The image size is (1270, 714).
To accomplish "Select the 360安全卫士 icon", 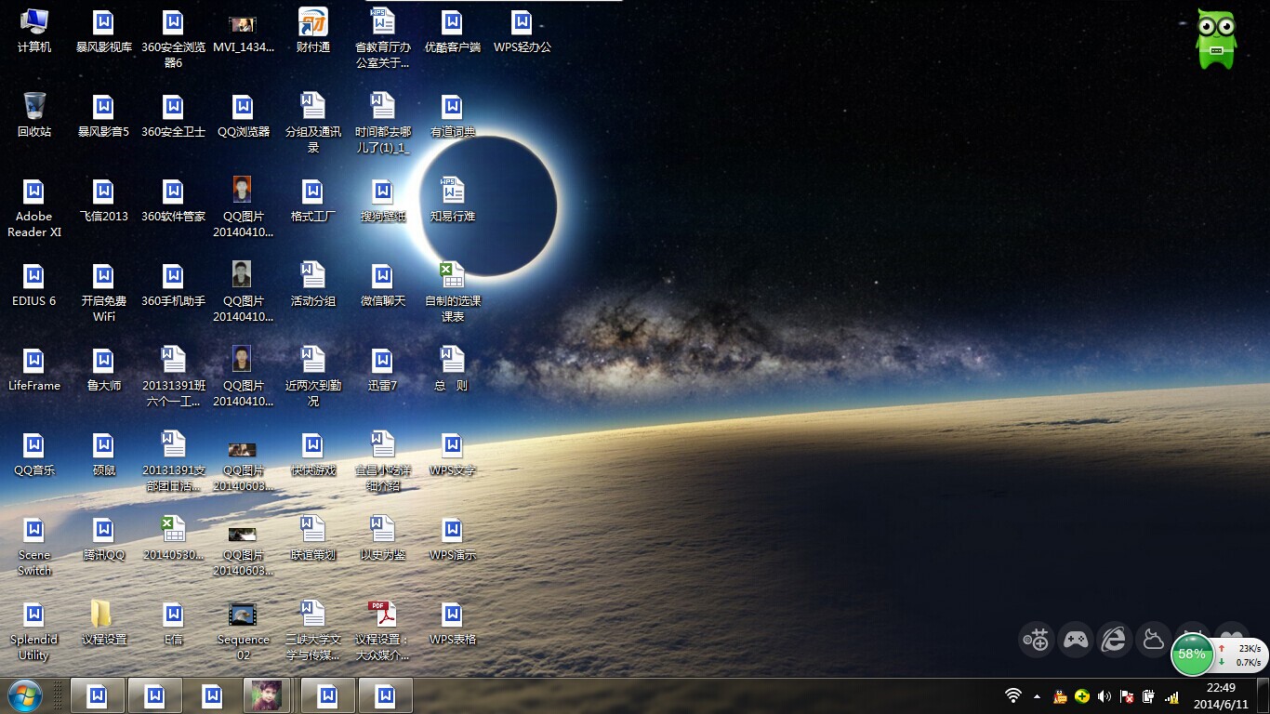I will click(x=174, y=115).
